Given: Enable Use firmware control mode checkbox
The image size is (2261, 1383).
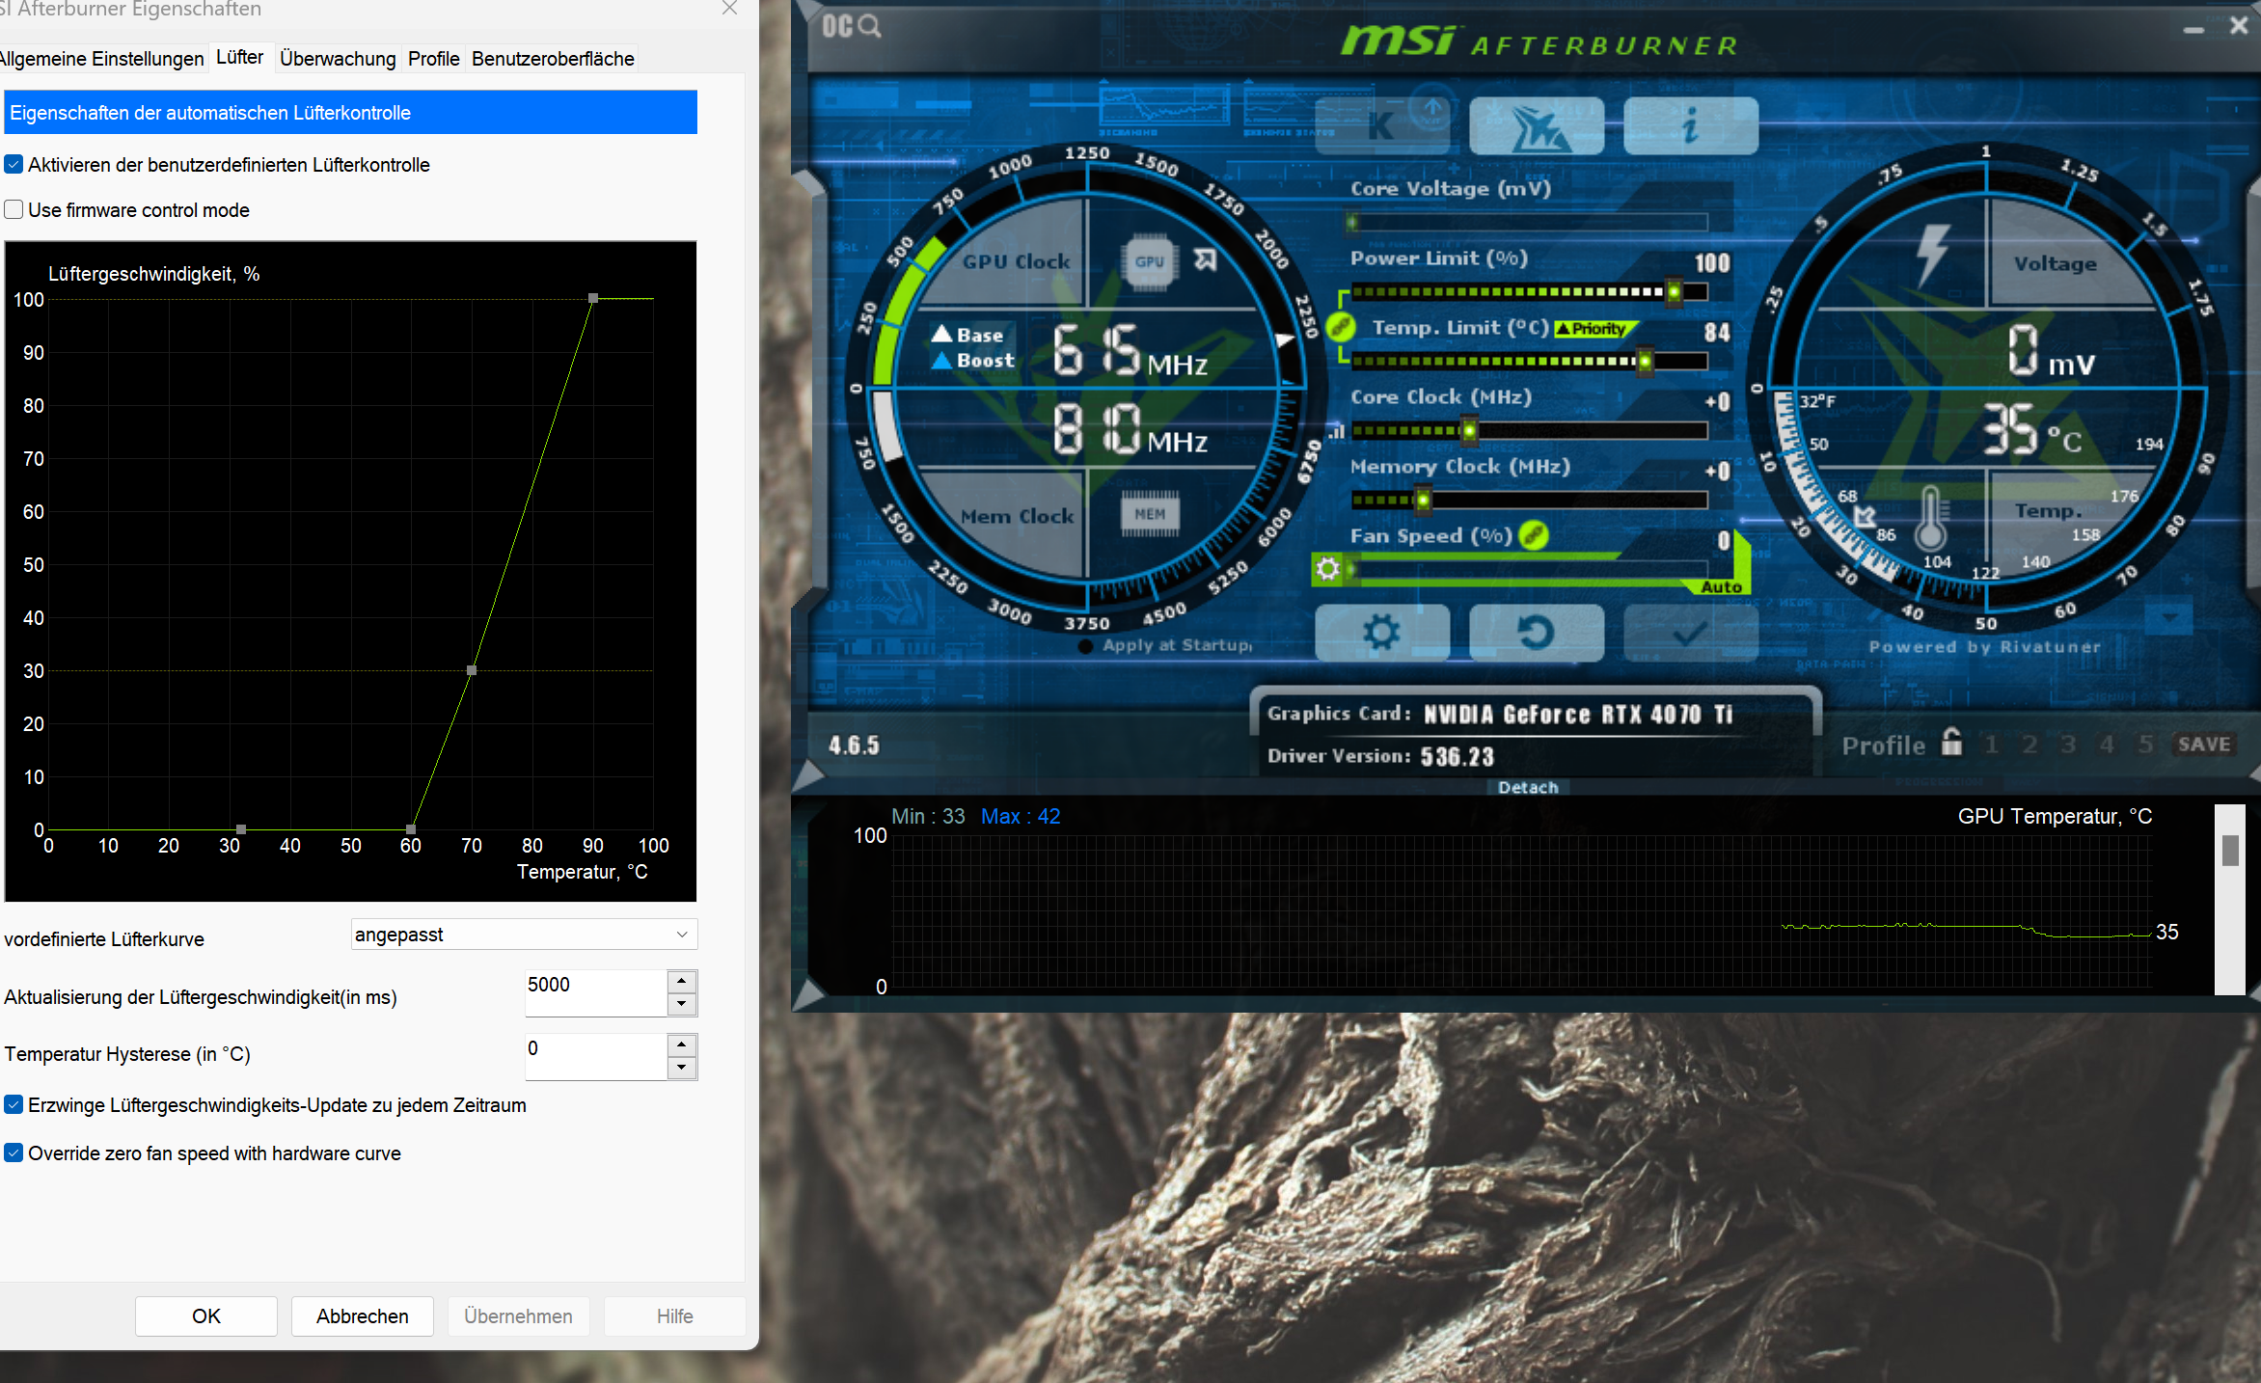Looking at the screenshot, I should [14, 210].
